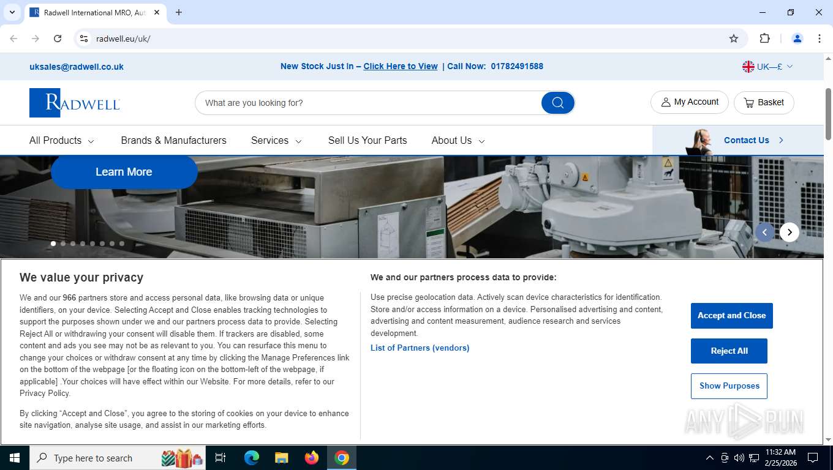Viewport: 833px width, 470px height.
Task: Navigate back with browser back arrow
Action: (13, 39)
